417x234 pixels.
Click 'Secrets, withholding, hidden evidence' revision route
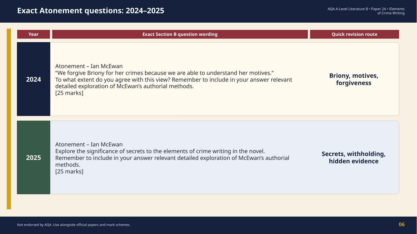pos(354,158)
